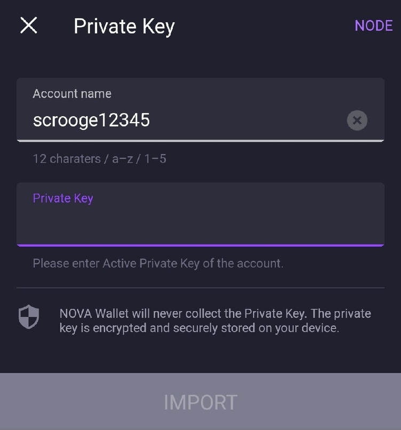Tap the "12 charaters / a–z / 1–5" hint
The height and width of the screenshot is (430, 401).
click(99, 159)
